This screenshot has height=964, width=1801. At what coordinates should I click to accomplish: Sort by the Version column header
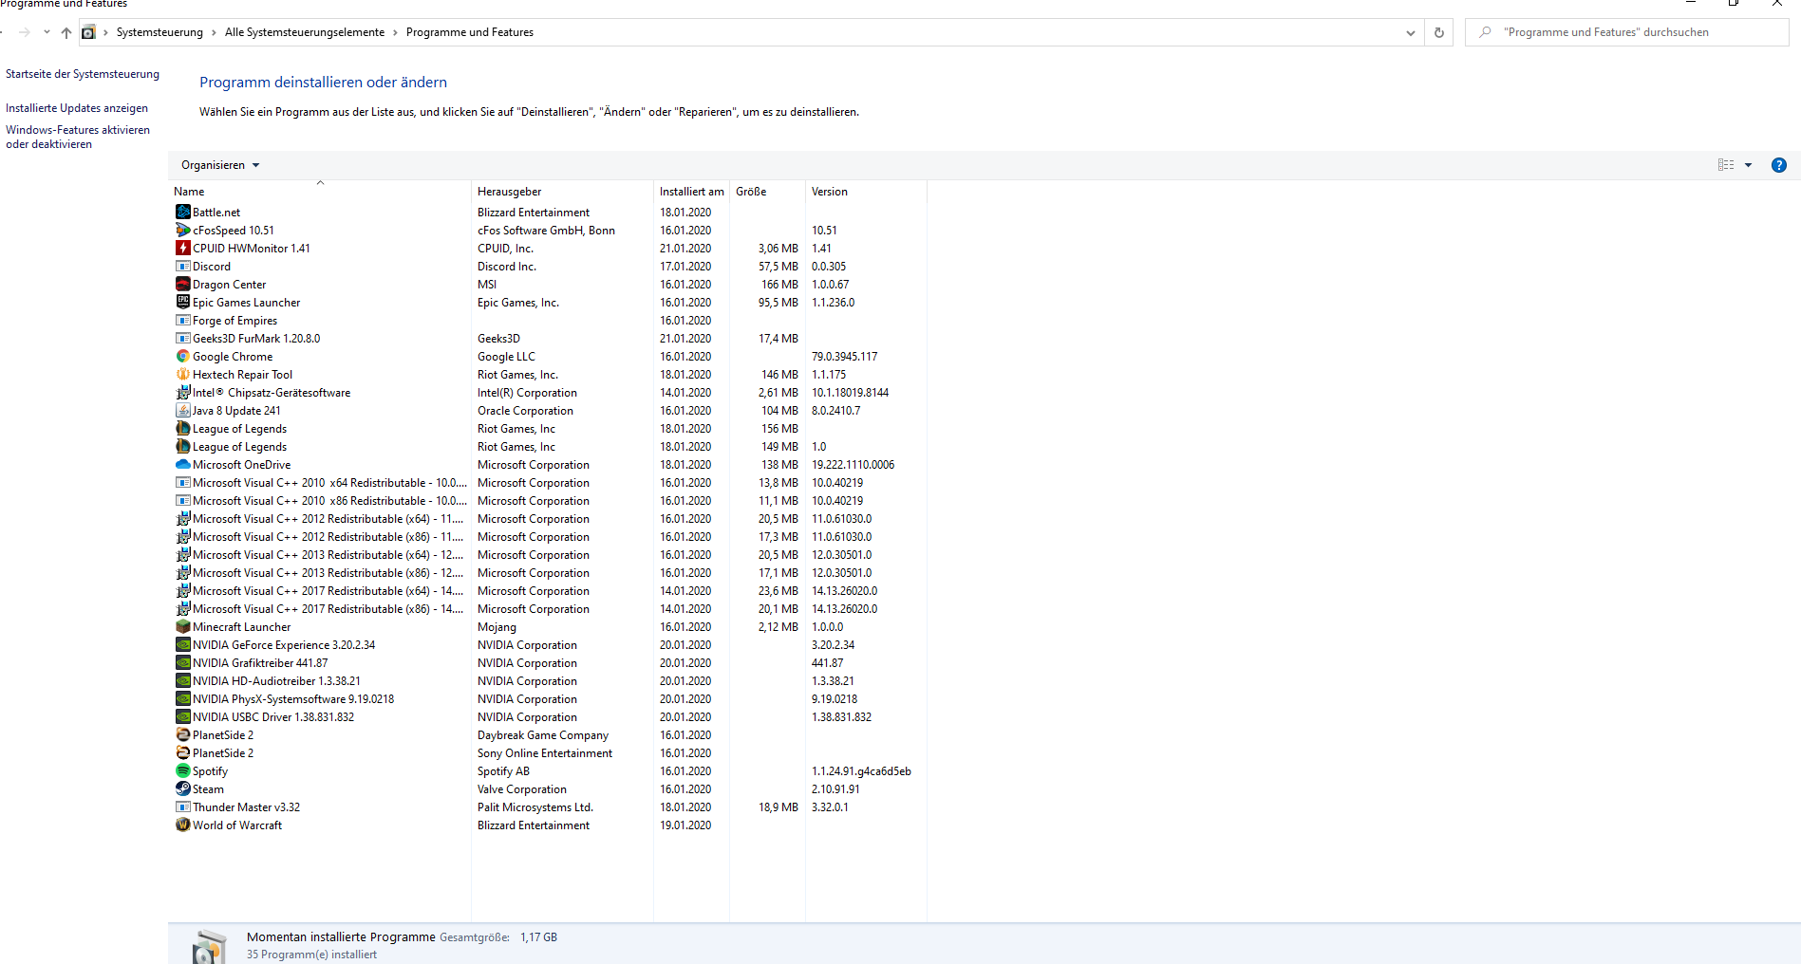pyautogui.click(x=866, y=191)
